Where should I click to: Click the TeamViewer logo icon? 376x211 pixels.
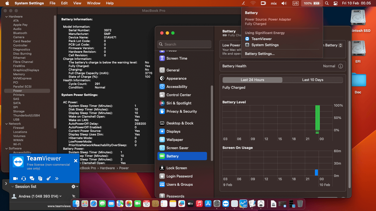point(18,162)
